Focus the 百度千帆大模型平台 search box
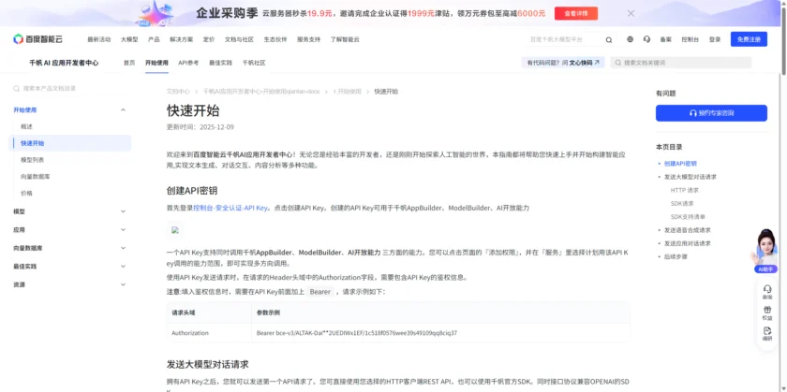The image size is (787, 392). (565, 39)
